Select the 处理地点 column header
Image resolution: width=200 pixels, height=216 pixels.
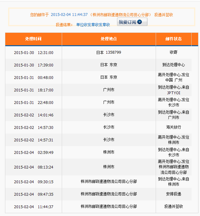[x=109, y=39]
